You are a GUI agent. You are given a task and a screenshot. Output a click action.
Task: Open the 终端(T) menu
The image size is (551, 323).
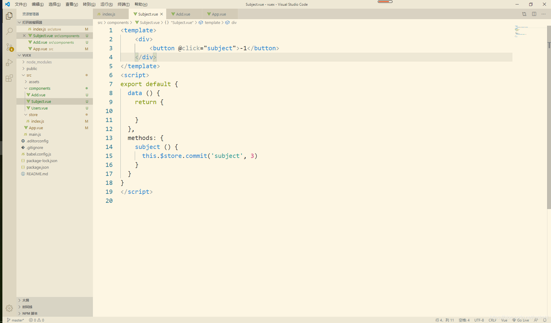coord(124,4)
